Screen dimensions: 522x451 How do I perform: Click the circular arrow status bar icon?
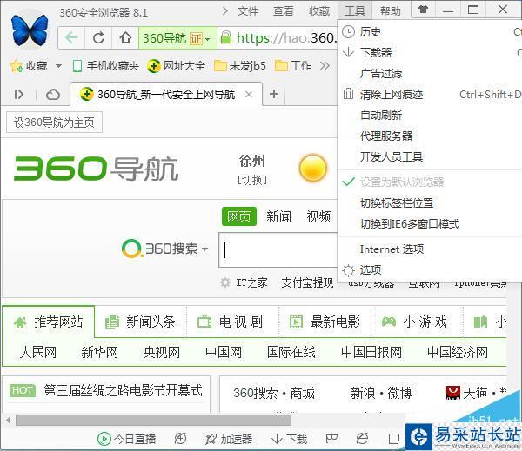(180, 439)
